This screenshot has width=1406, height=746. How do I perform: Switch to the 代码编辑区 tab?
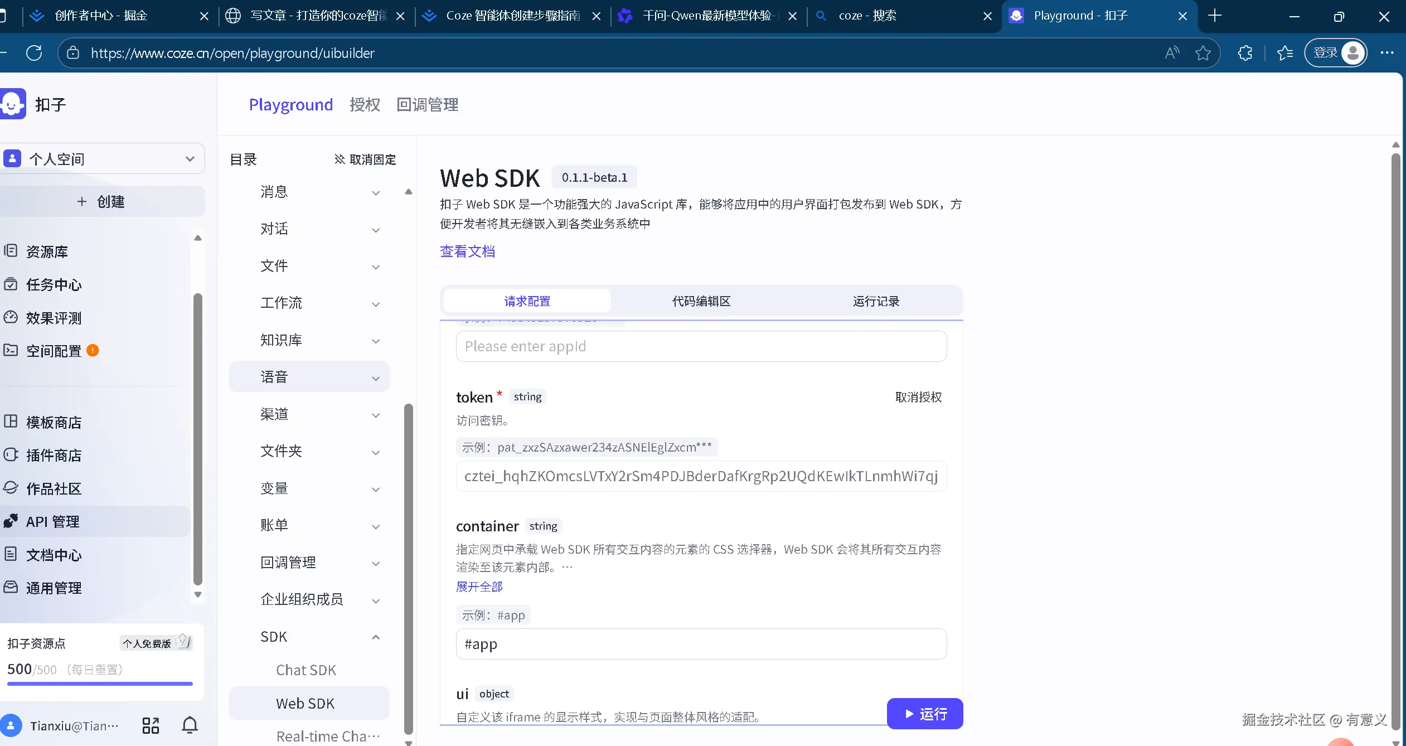[701, 302]
